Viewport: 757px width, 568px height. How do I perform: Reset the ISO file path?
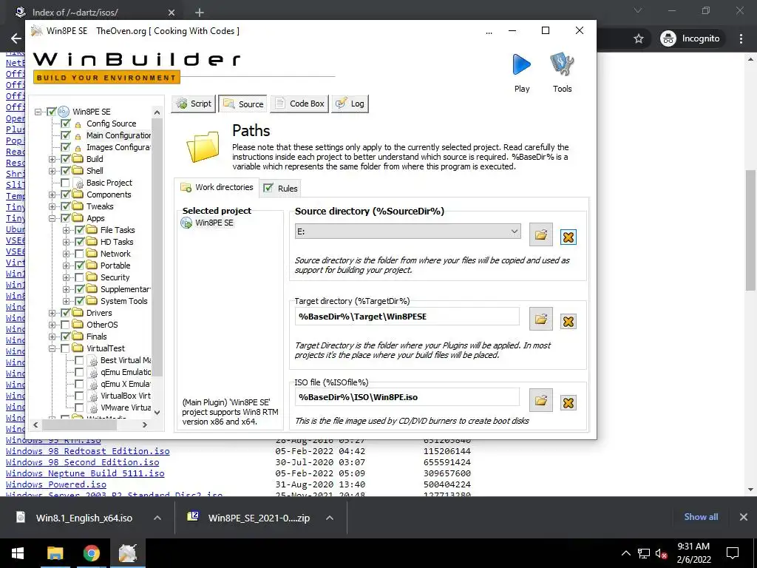pos(568,402)
